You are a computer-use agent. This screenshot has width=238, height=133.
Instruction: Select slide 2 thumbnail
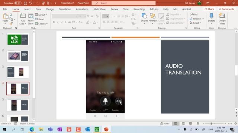coord(17,56)
